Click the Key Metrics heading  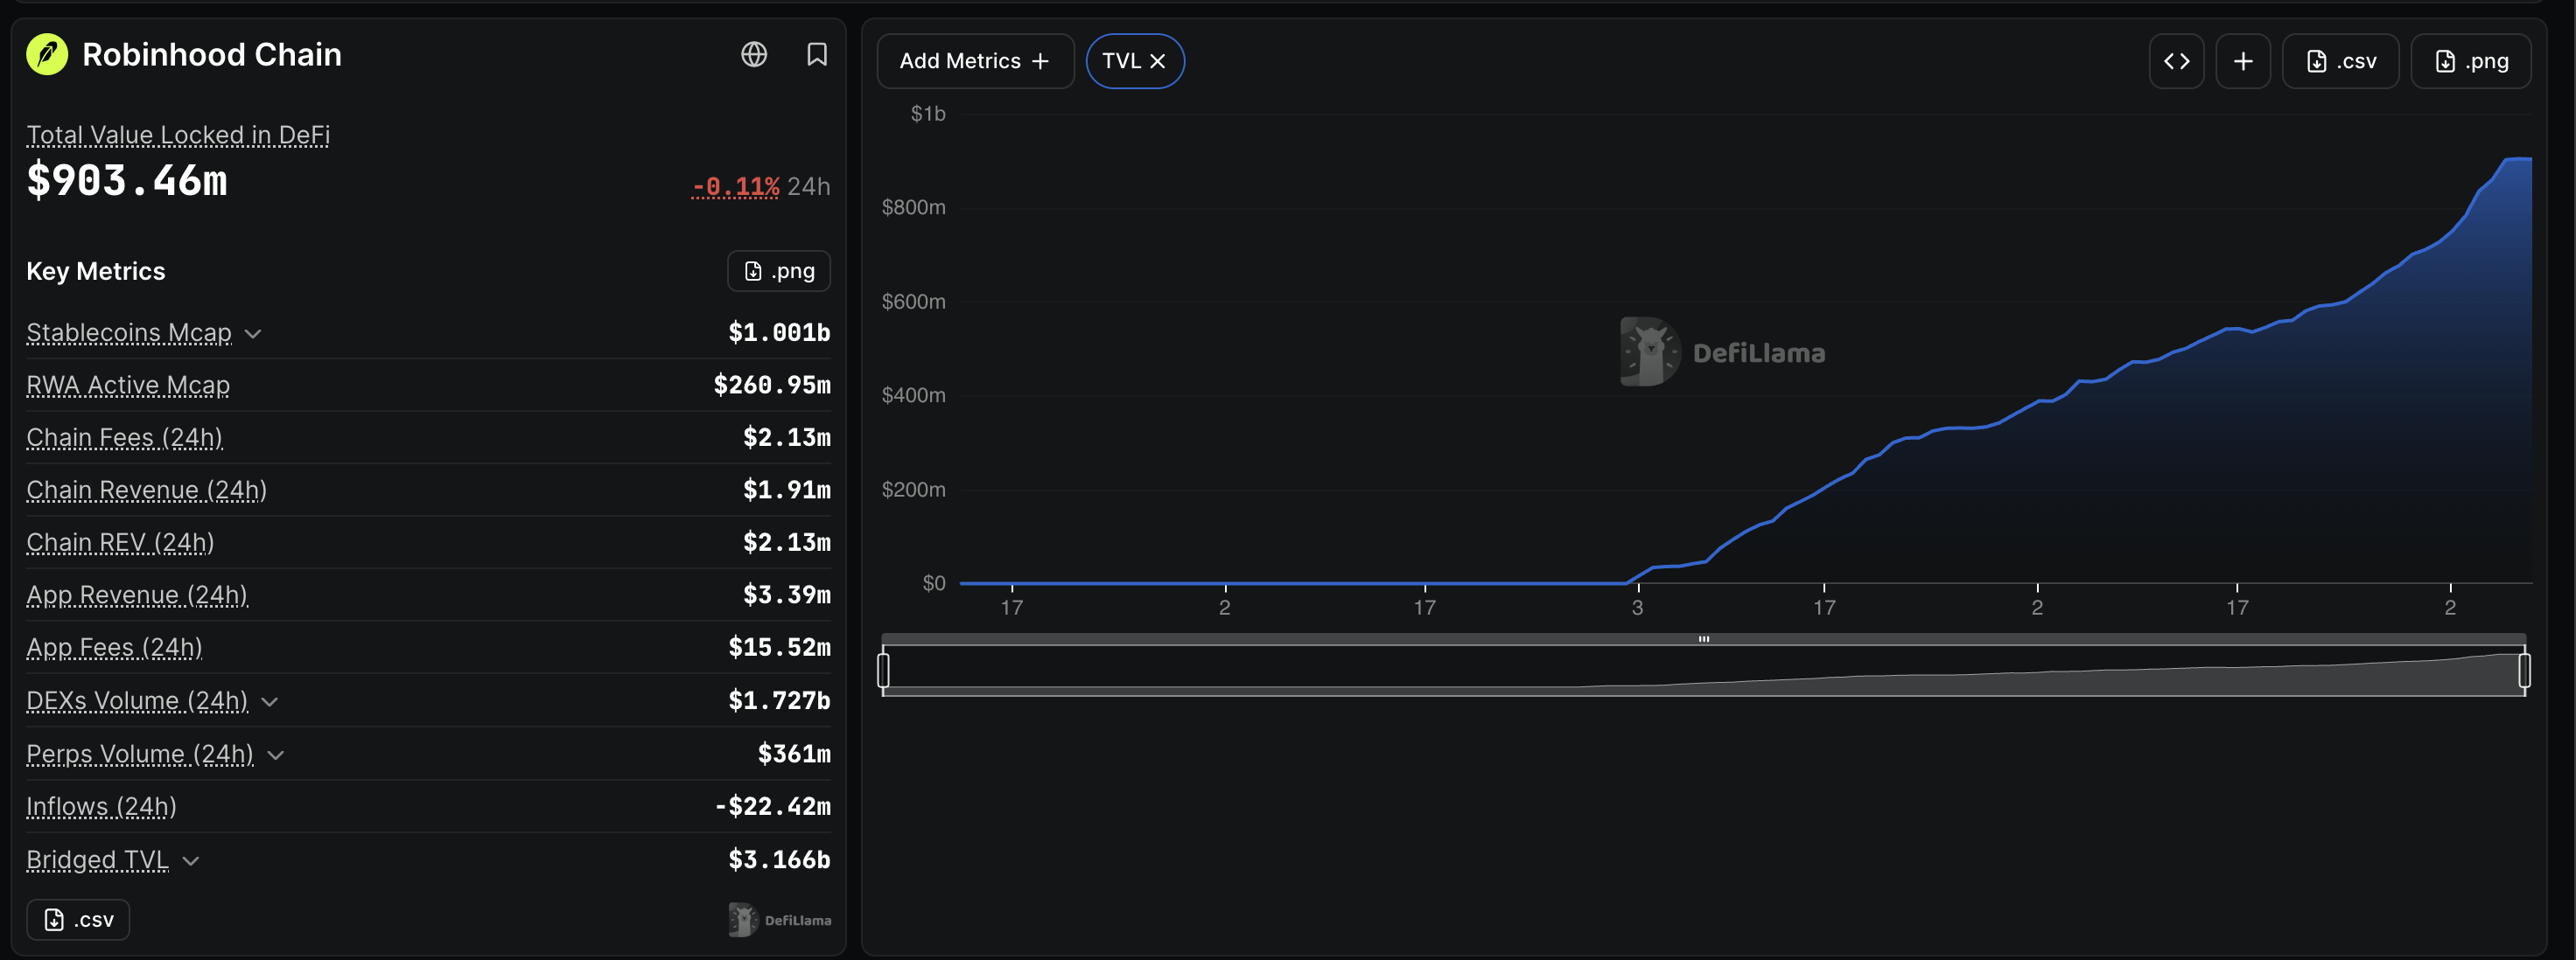(x=96, y=271)
